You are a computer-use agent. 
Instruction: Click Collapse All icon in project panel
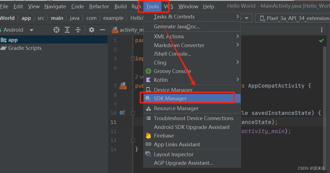click(x=78, y=30)
